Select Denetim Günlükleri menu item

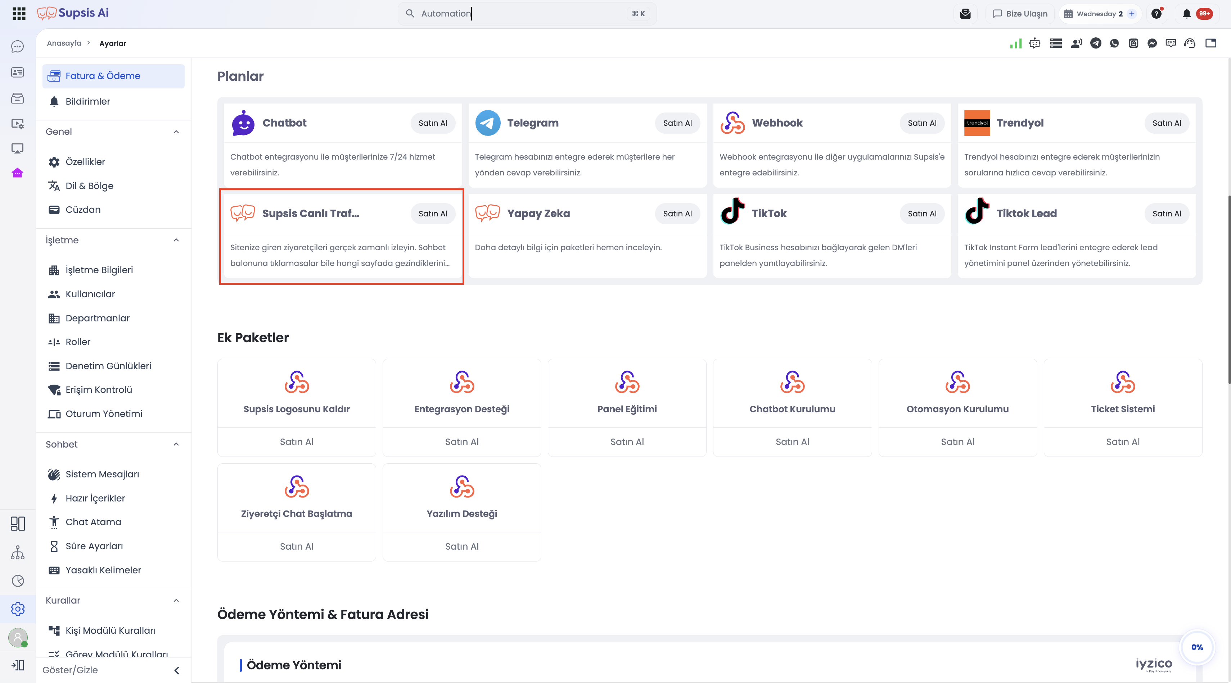point(113,366)
